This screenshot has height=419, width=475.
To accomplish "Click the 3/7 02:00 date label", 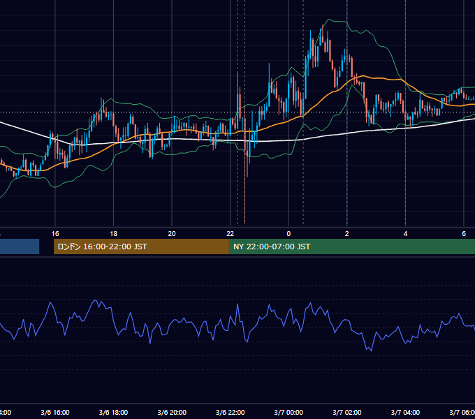I will pos(347,412).
